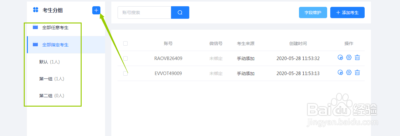Delete the RAOVB26409 row via trash icon
This screenshot has width=400, height=136.
[357, 58]
